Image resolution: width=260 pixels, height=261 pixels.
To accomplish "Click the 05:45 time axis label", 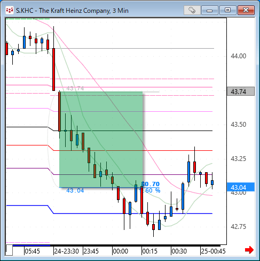I will (33, 251).
